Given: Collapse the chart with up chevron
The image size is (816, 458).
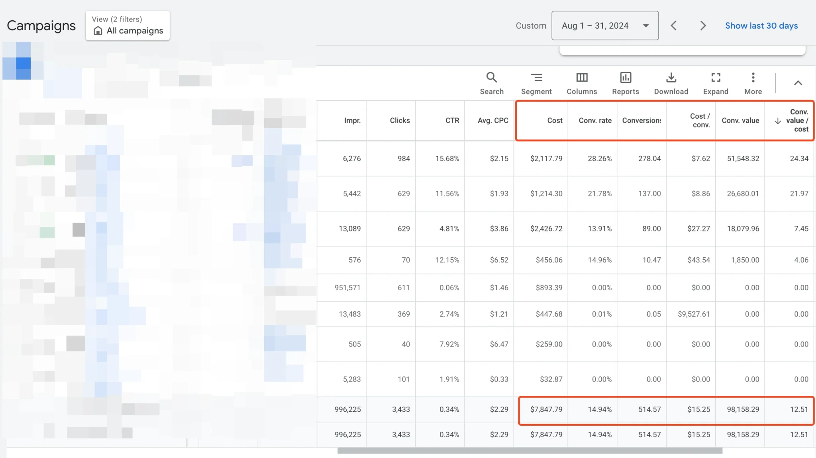Looking at the screenshot, I should pyautogui.click(x=798, y=83).
